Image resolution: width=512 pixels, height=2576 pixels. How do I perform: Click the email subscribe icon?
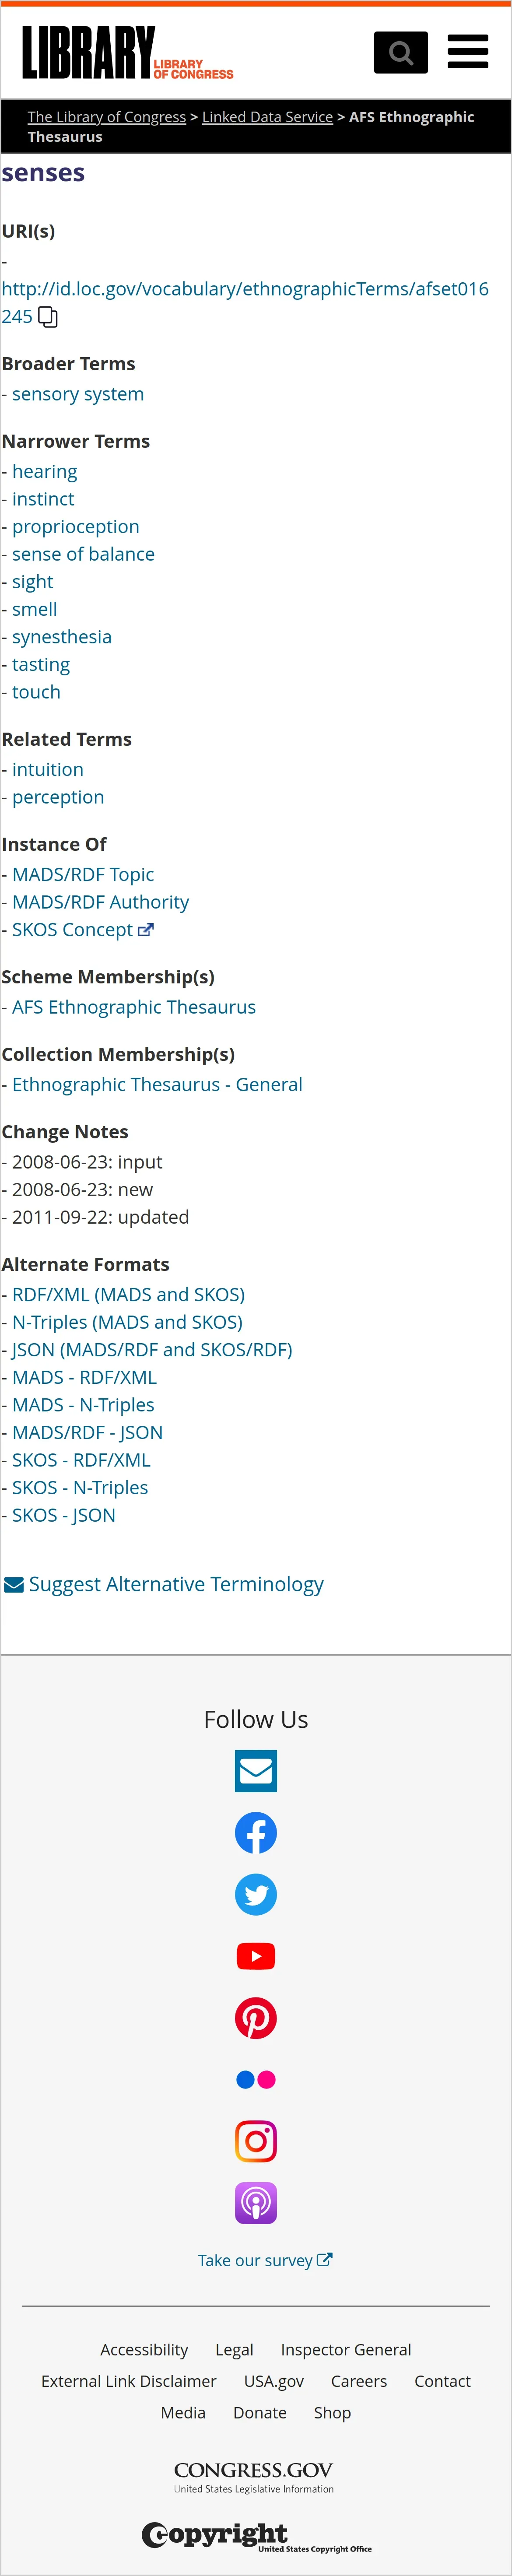coord(256,1771)
